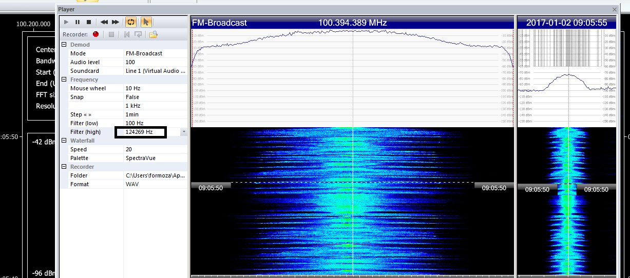630x278 pixels.
Task: Click the FM-Broadcast label above spectrum
Action: tap(219, 23)
